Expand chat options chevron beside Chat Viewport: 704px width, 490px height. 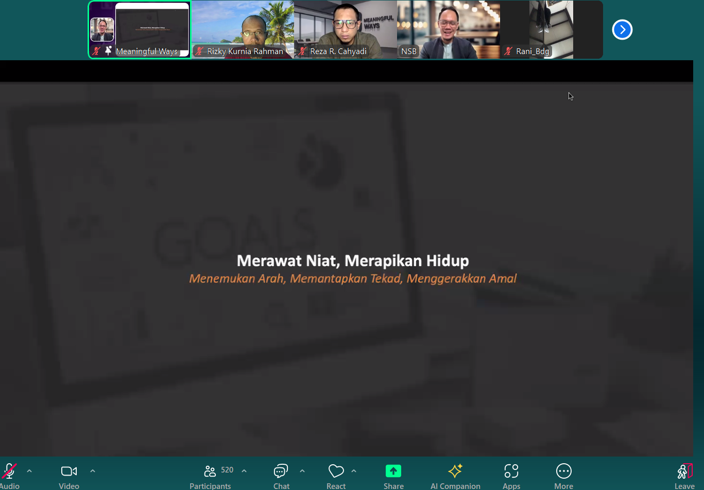[302, 471]
